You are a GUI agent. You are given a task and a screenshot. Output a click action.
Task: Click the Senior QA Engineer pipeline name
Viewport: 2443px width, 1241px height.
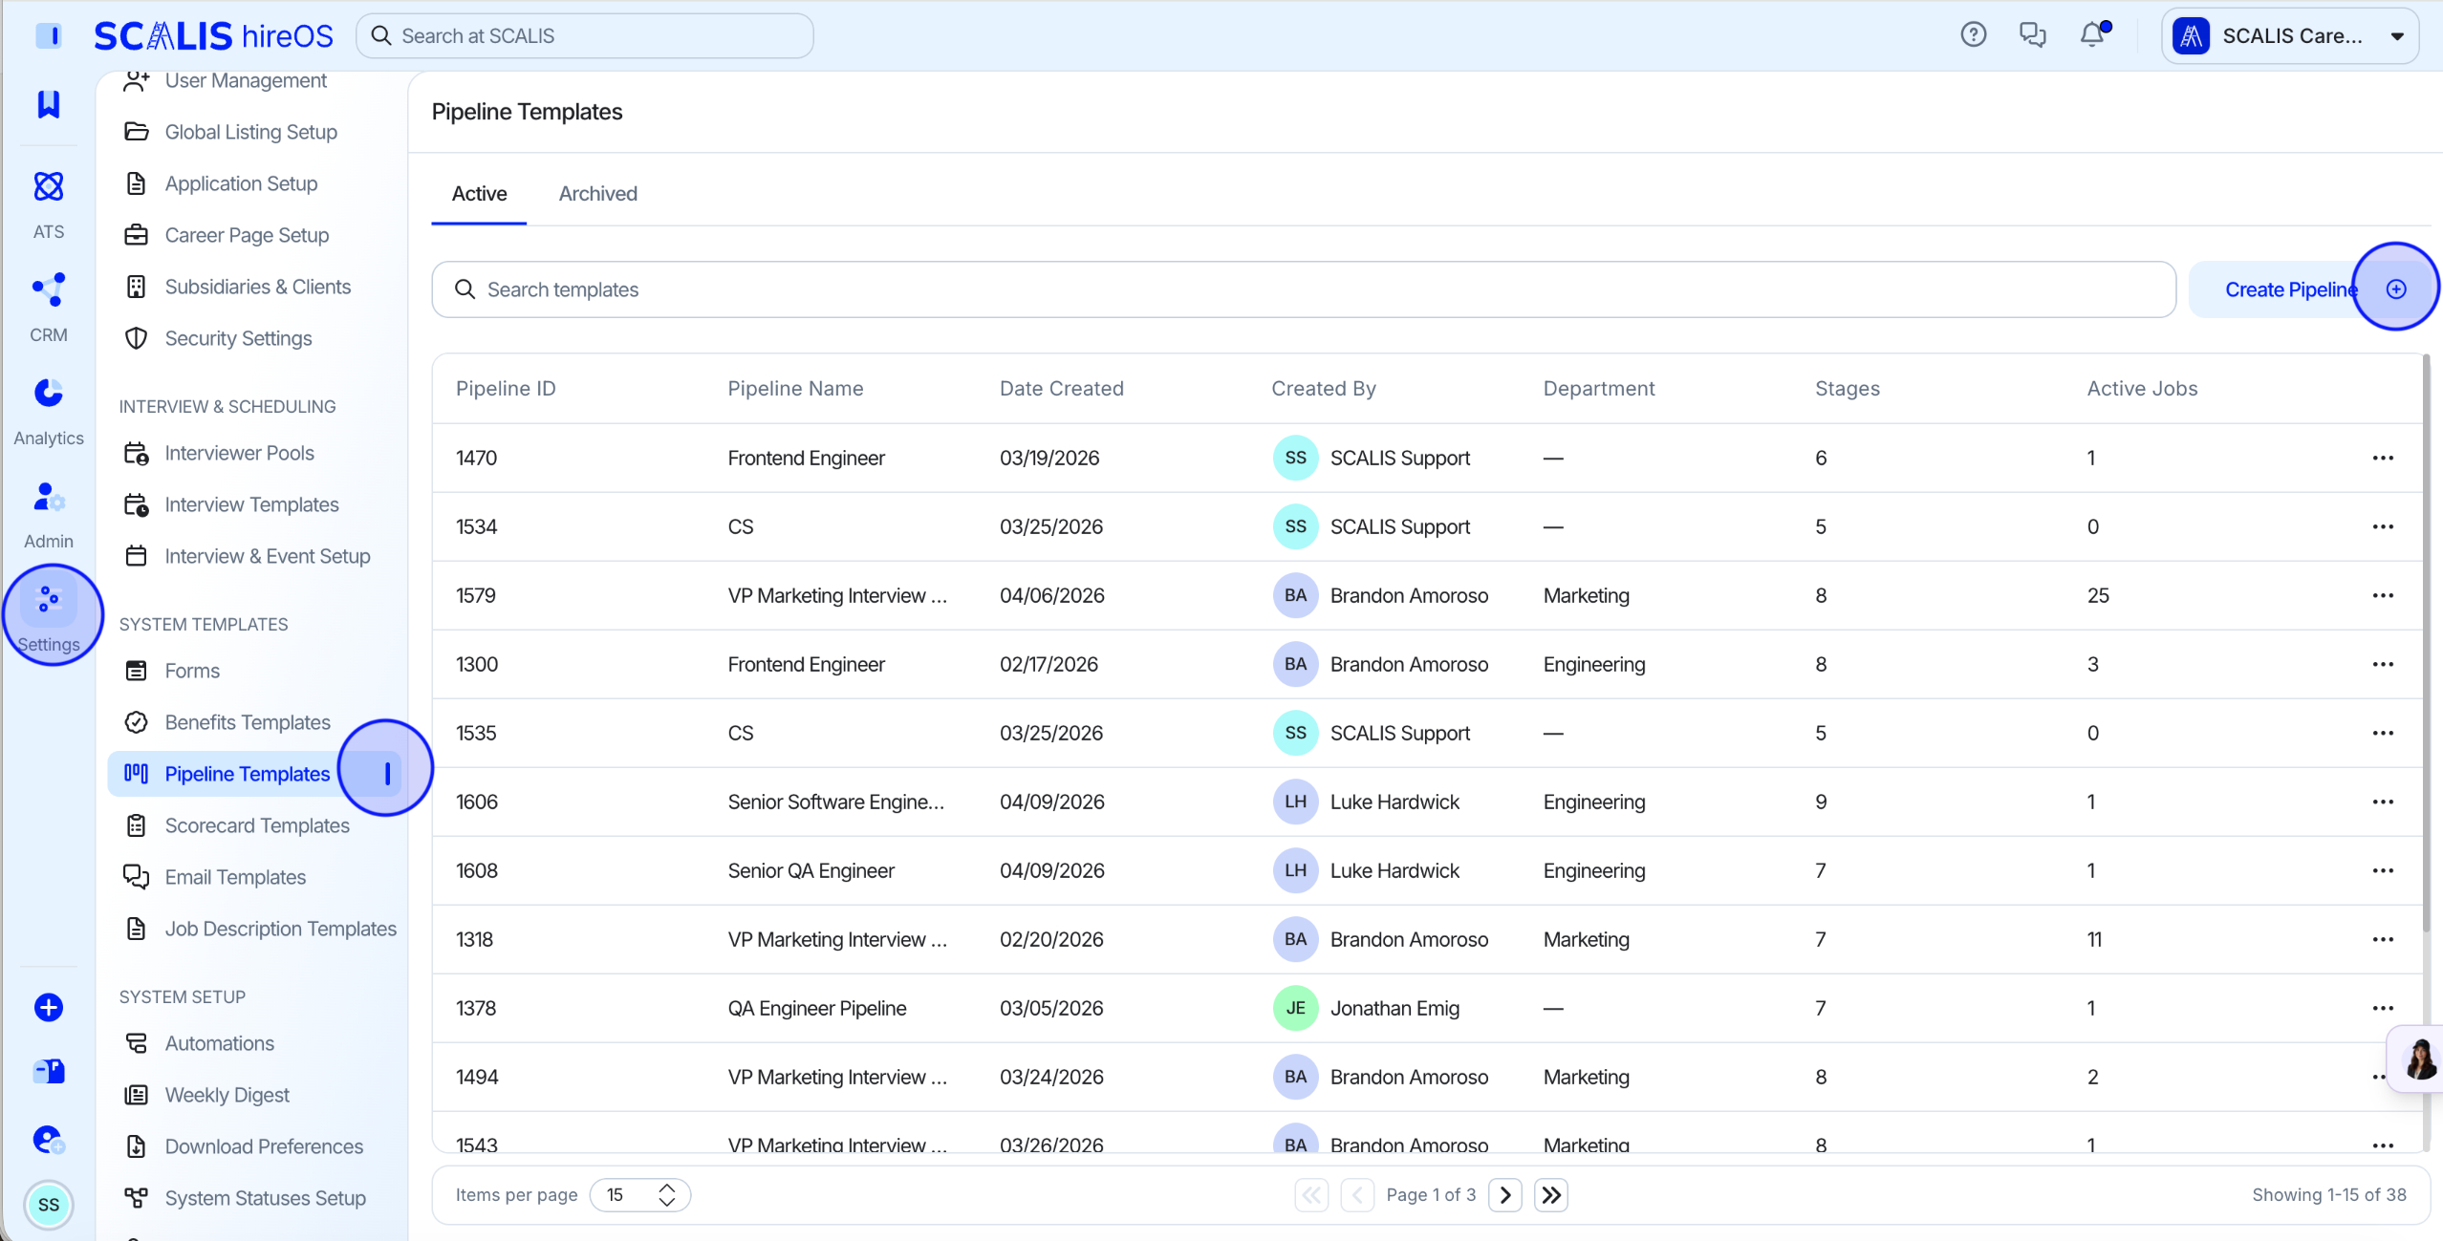(811, 870)
